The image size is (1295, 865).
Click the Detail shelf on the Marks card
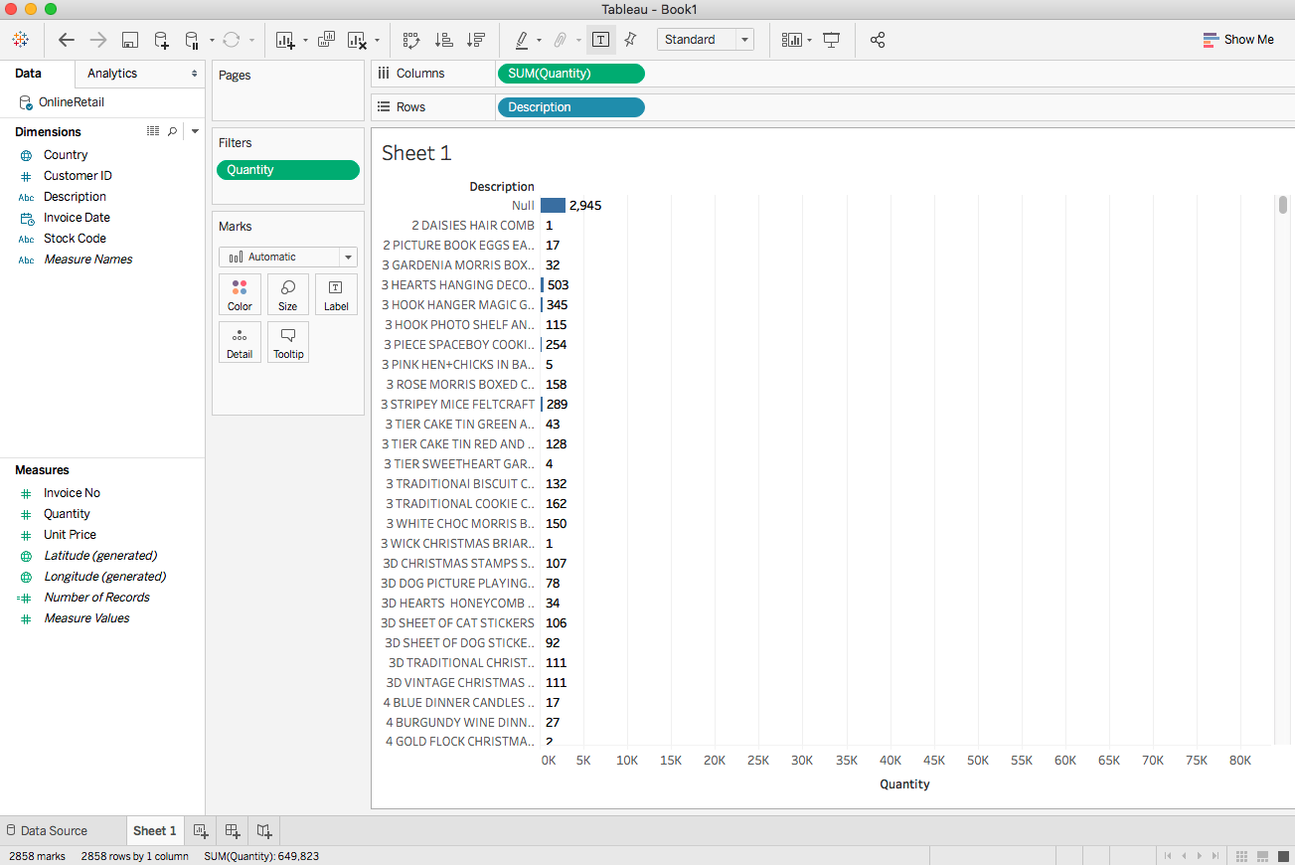pyautogui.click(x=240, y=342)
